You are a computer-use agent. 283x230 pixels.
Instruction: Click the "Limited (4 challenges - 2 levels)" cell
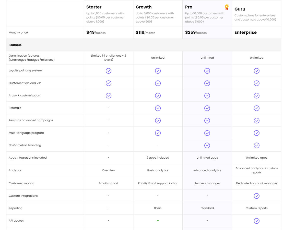[x=109, y=58]
